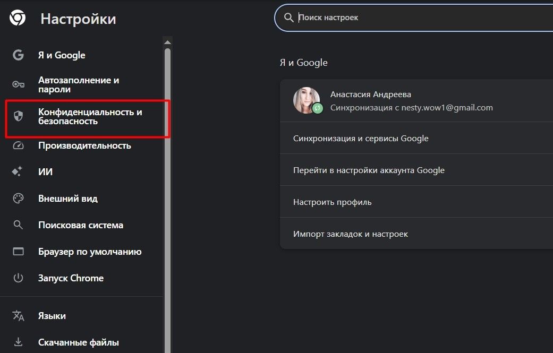Click the green sync badge on the avatar
The image size is (553, 353).
(x=318, y=108)
